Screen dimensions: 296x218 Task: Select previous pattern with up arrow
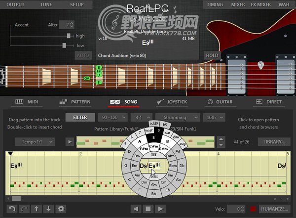coord(221,139)
